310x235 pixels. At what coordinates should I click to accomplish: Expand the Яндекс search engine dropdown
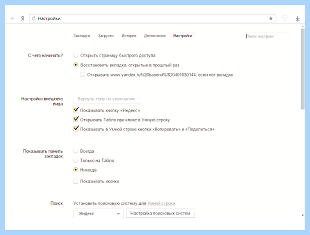(x=98, y=213)
